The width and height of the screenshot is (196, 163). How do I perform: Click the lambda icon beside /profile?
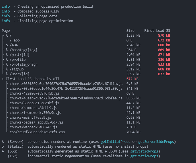click(7, 60)
